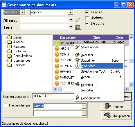Click the printer icon next to Imprimer
Screen dimensions: 135x127
[x=78, y=55]
